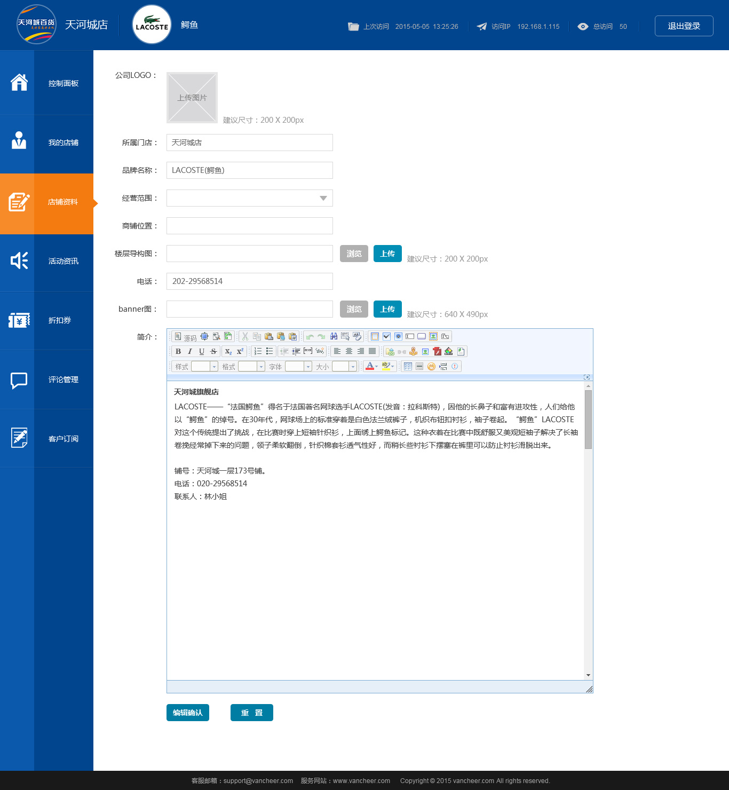The image size is (729, 790).
Task: Insert a checkbox form element
Action: pos(386,336)
